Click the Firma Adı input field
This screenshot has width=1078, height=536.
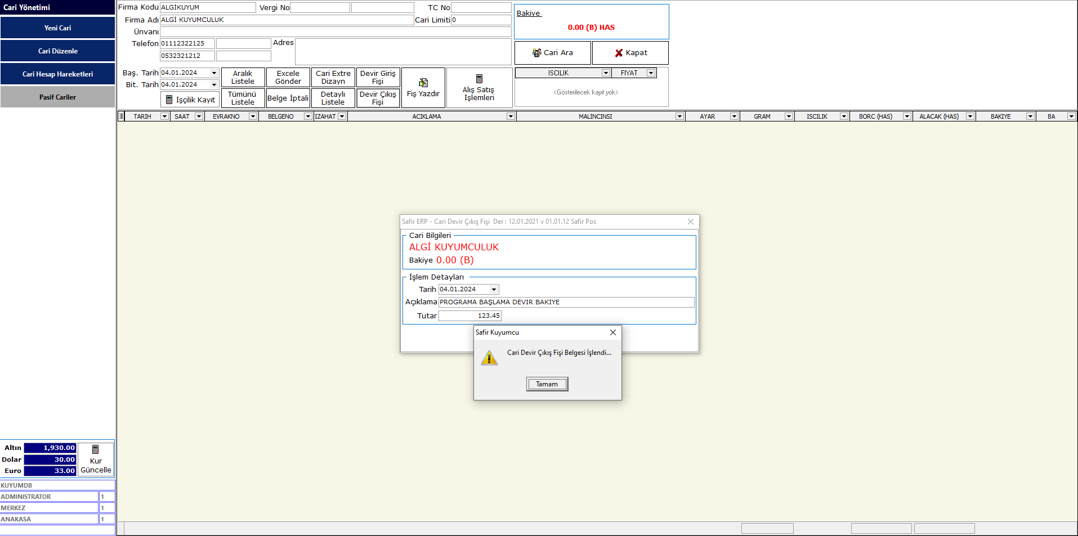[x=287, y=20]
